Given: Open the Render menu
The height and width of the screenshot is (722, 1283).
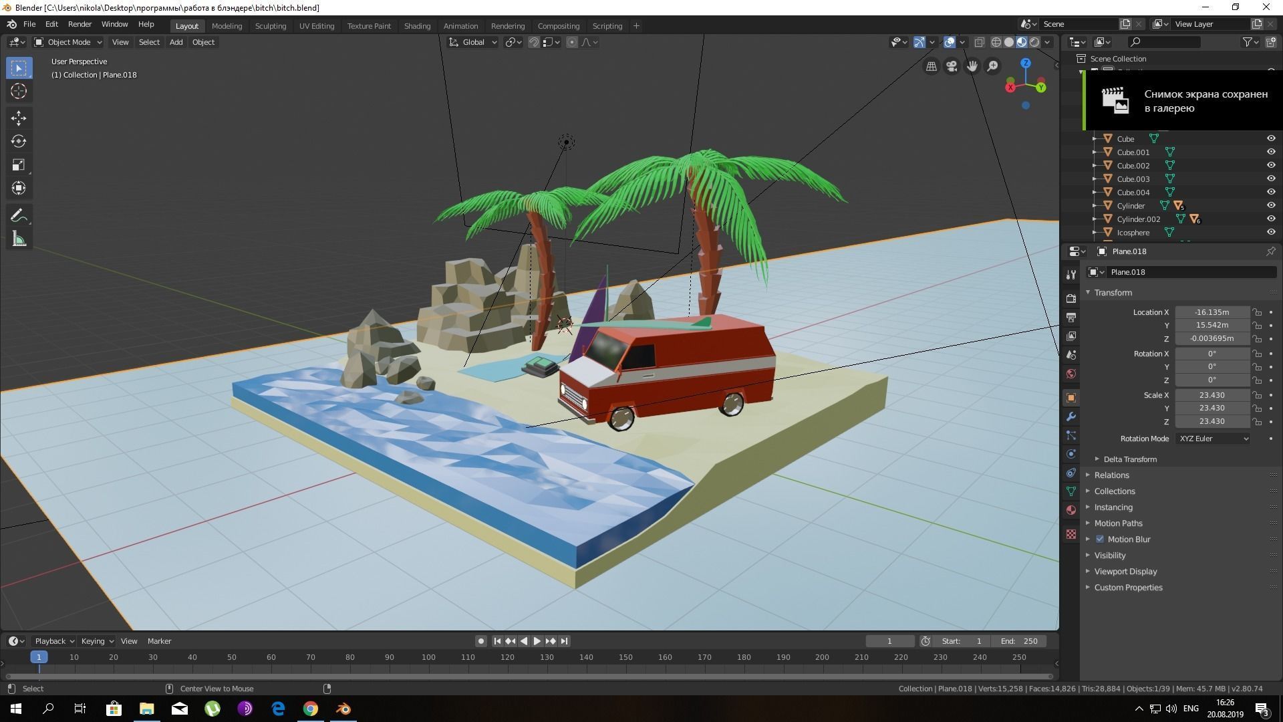Looking at the screenshot, I should 80,24.
